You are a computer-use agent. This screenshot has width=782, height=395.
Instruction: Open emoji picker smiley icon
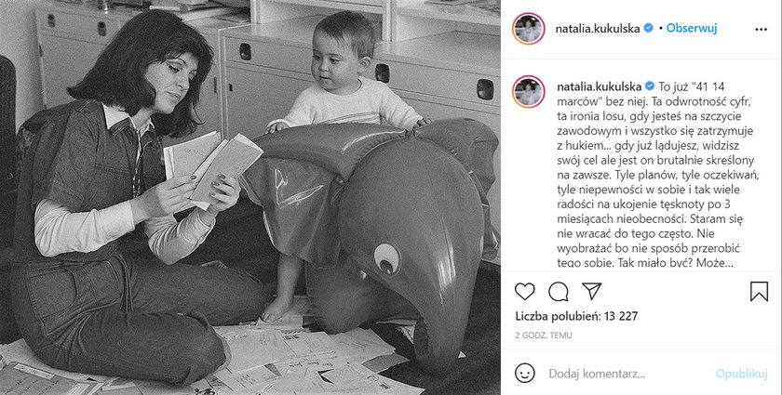525,373
